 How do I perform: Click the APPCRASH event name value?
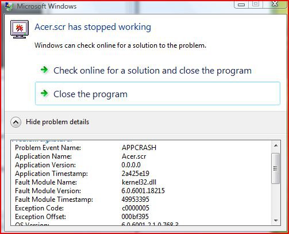click(x=139, y=148)
